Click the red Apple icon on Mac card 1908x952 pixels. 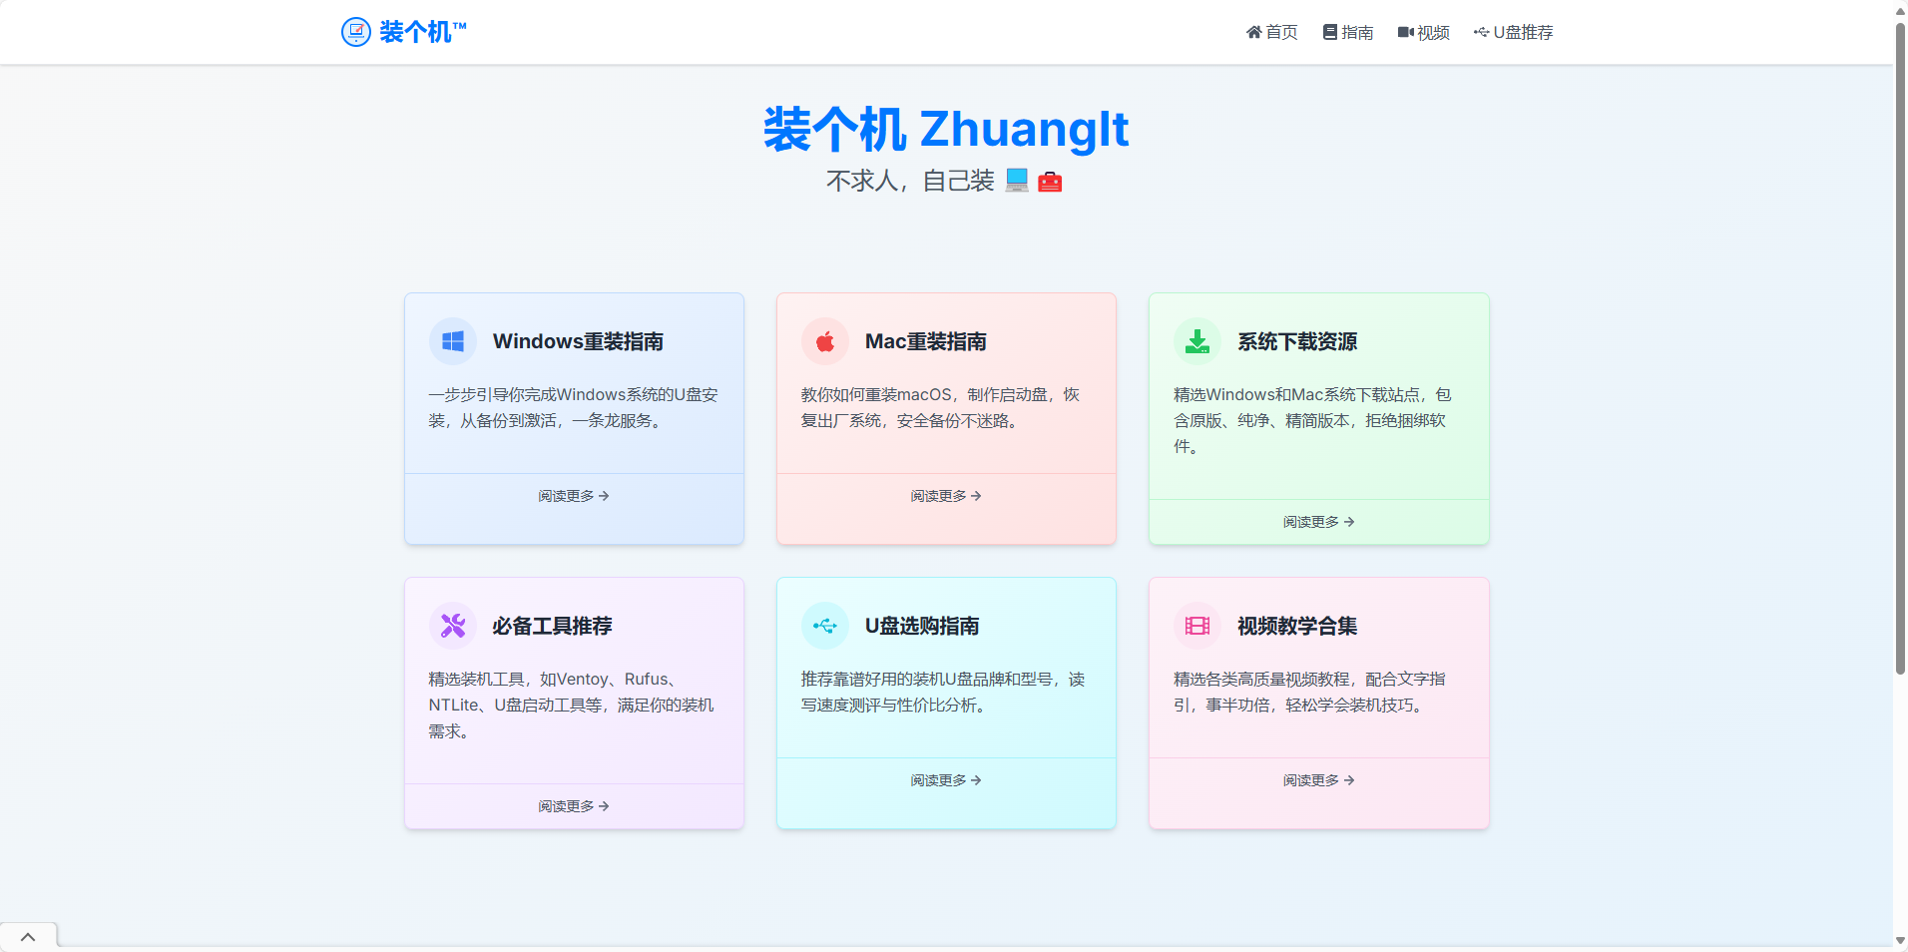coord(825,342)
